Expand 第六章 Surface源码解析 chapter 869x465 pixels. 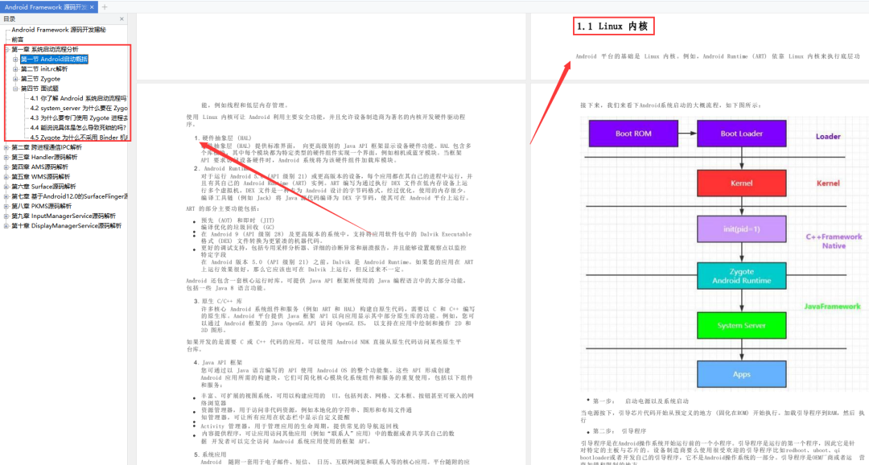click(x=6, y=187)
